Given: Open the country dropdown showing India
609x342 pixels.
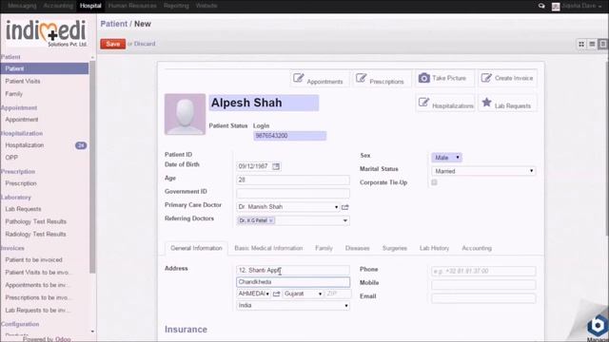Looking at the screenshot, I should point(293,306).
